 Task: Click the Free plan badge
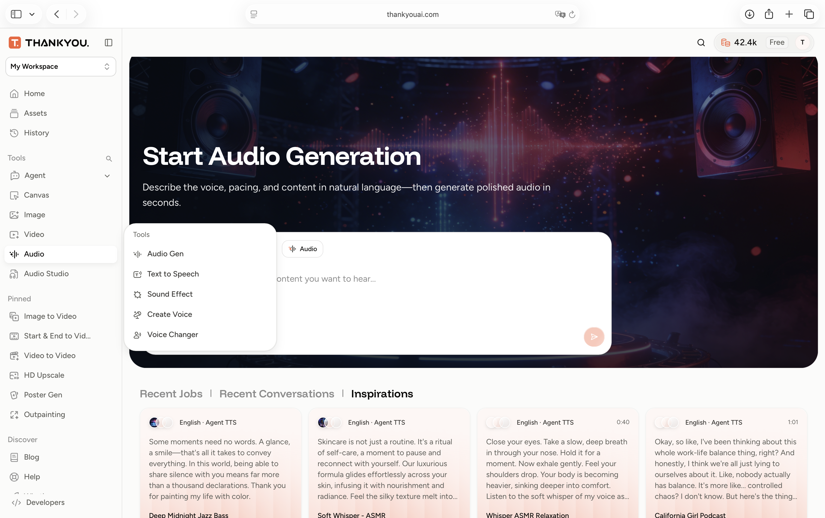pos(777,43)
